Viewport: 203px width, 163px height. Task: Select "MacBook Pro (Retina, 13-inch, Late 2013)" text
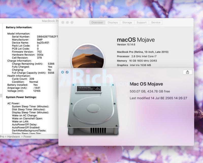tap(143, 52)
